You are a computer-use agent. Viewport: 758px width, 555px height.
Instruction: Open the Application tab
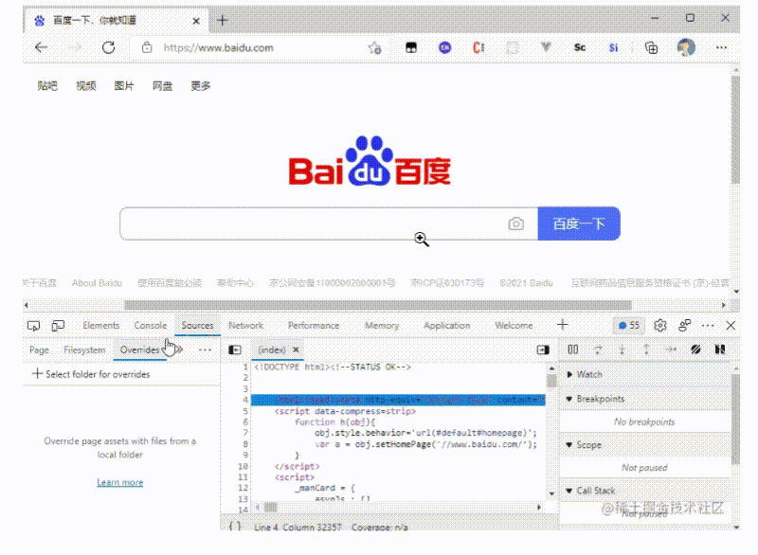(x=446, y=326)
